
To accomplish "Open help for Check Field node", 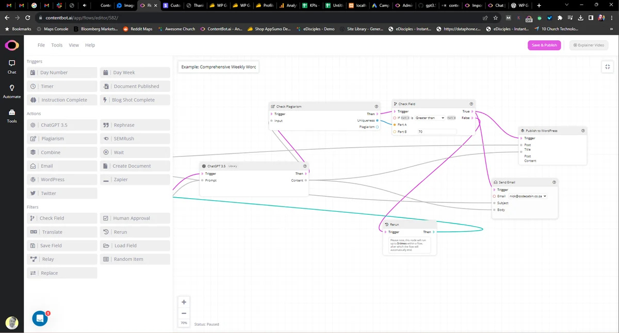I will pos(471,104).
